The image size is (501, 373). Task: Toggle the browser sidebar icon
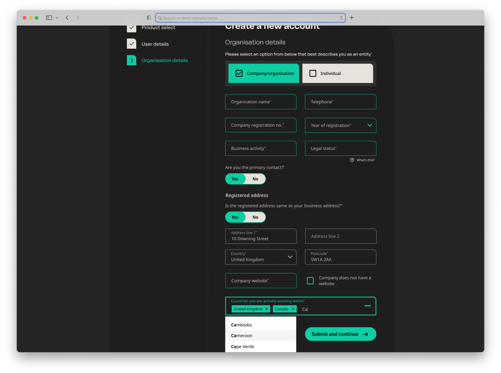pyautogui.click(x=48, y=18)
